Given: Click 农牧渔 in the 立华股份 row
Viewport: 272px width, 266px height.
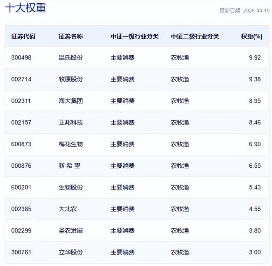Looking at the screenshot, I should [x=180, y=252].
